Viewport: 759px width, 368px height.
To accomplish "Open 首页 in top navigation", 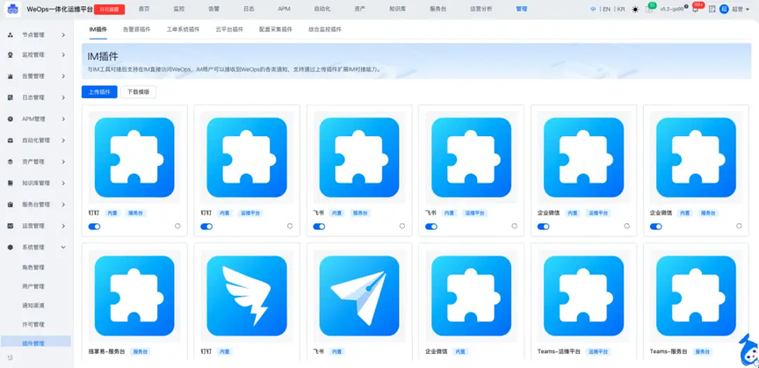I will pos(144,9).
